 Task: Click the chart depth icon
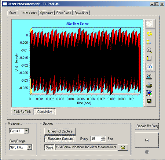click(x=149, y=58)
